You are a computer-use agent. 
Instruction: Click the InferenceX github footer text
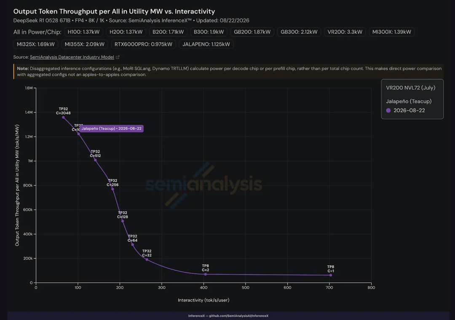pyautogui.click(x=228, y=316)
